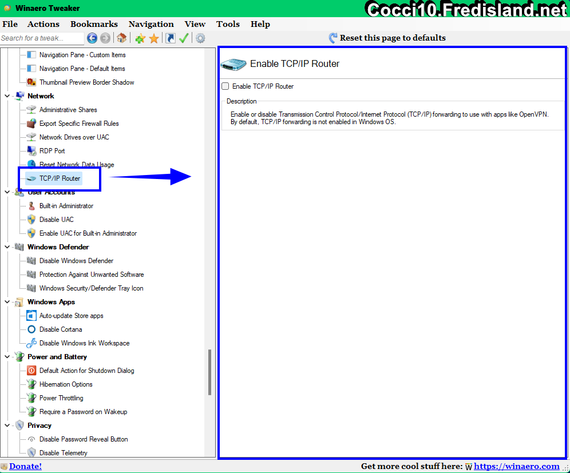The height and width of the screenshot is (473, 570).
Task: Open bookmarks with the star icon
Action: (154, 38)
